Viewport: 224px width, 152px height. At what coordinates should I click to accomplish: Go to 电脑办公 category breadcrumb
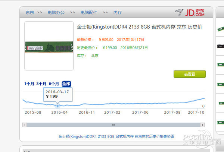click(x=56, y=13)
